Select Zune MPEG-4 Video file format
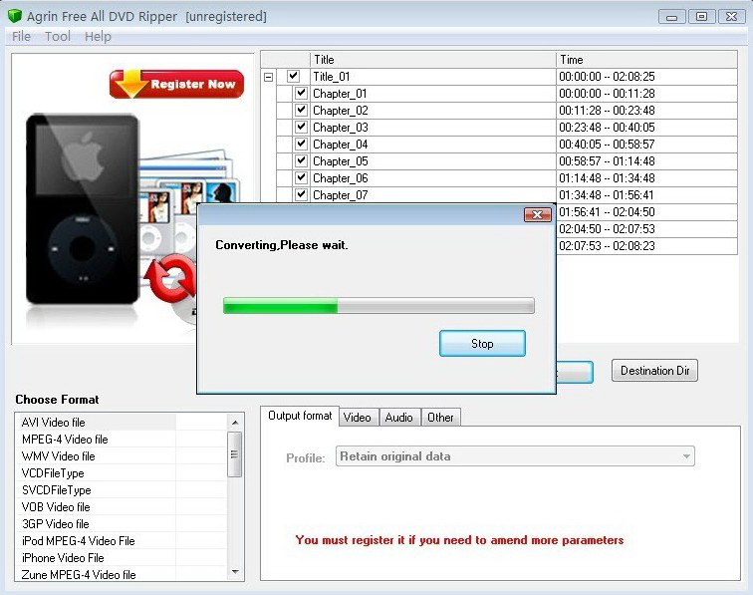Screen dimensions: 753x595 121,575
